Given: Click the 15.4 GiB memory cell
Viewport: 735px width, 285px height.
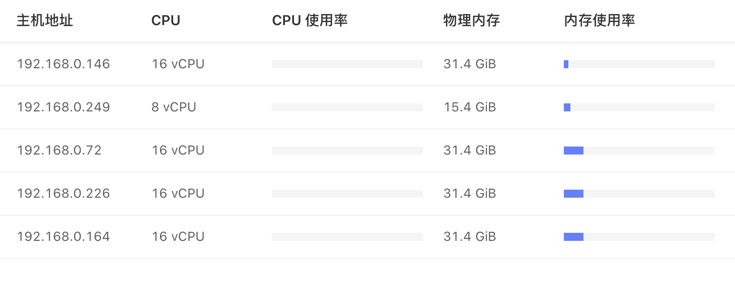Looking at the screenshot, I should 470,107.
